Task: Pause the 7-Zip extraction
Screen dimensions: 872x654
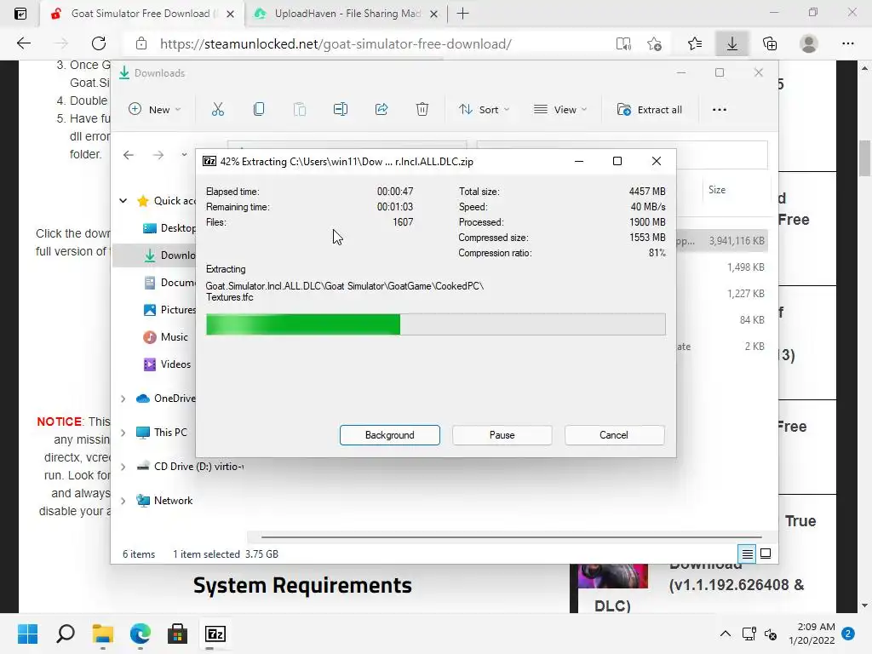Action: point(502,435)
